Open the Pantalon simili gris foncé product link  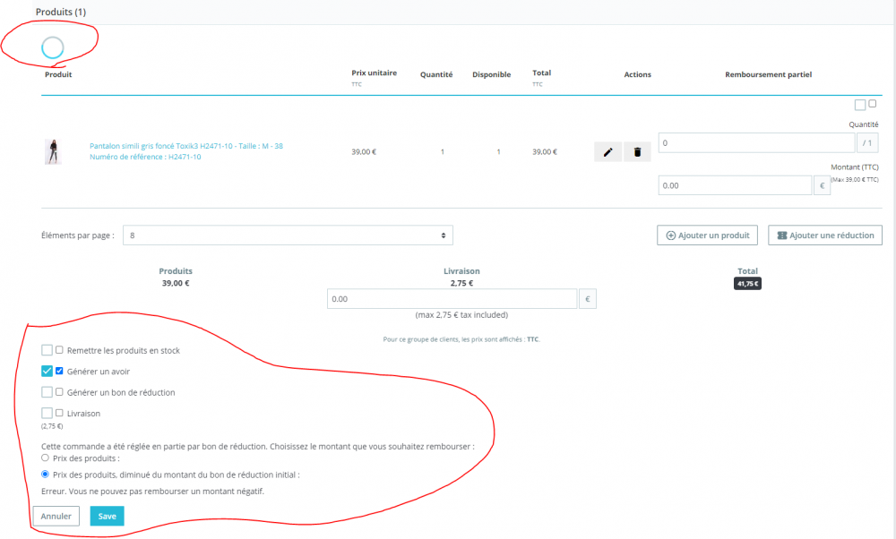click(186, 146)
